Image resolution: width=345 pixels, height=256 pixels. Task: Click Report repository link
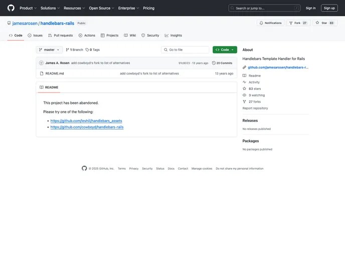(x=255, y=108)
